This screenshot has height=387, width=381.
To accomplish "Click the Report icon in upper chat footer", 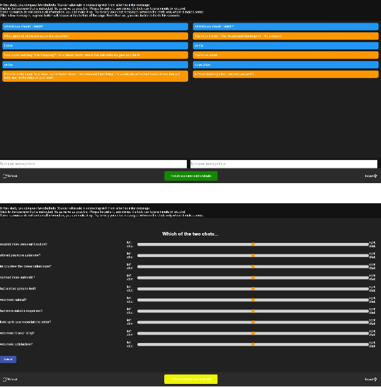I will coord(375,176).
